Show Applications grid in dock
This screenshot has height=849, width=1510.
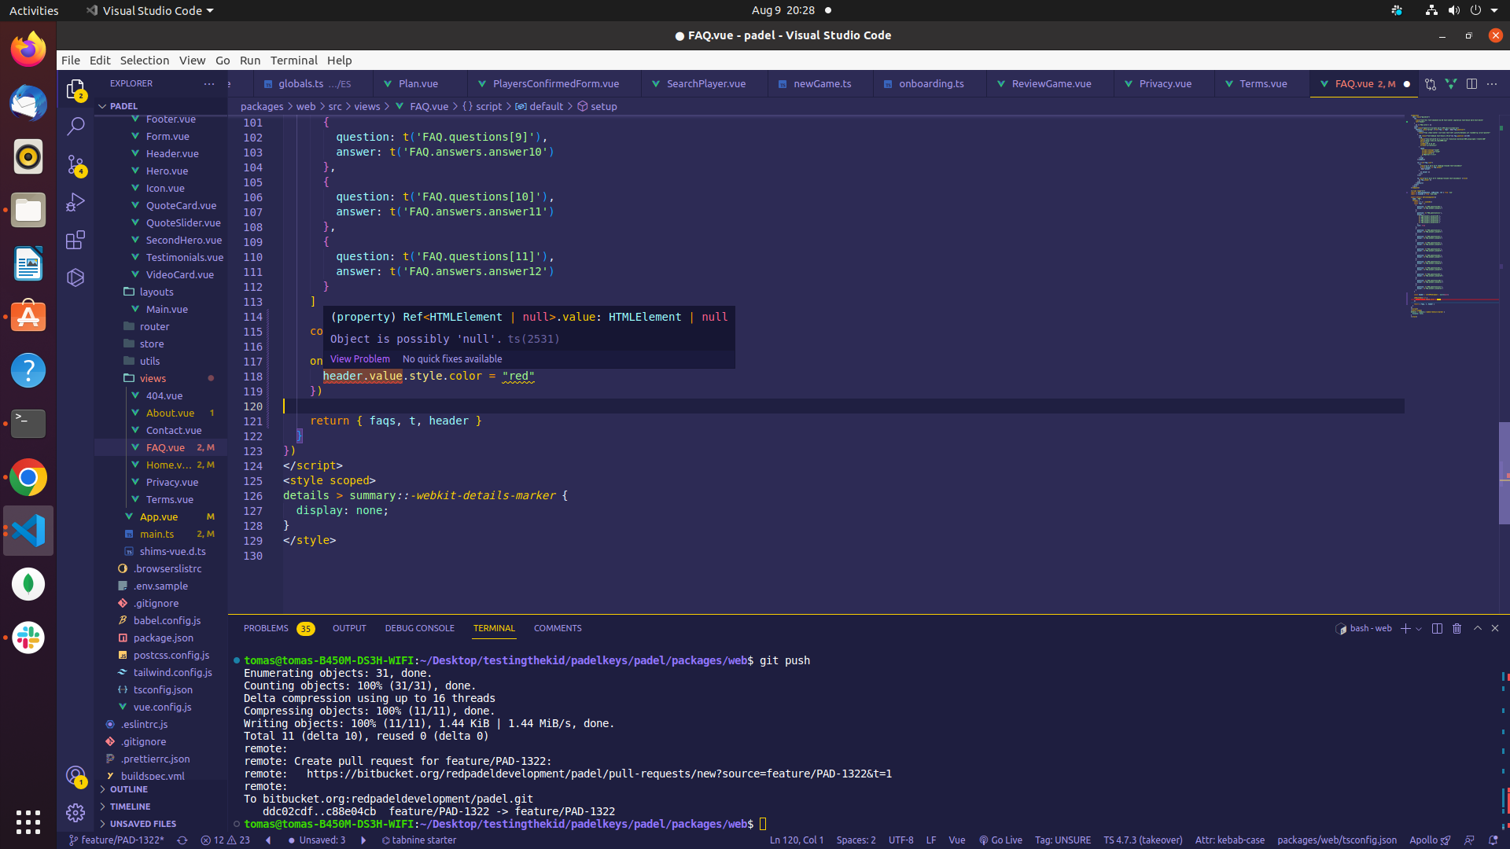pyautogui.click(x=28, y=822)
